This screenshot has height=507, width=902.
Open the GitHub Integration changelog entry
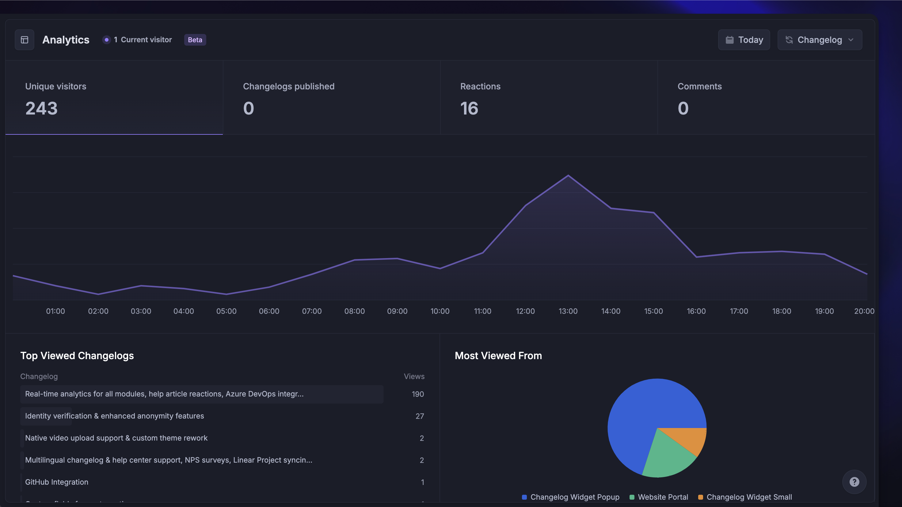click(56, 482)
